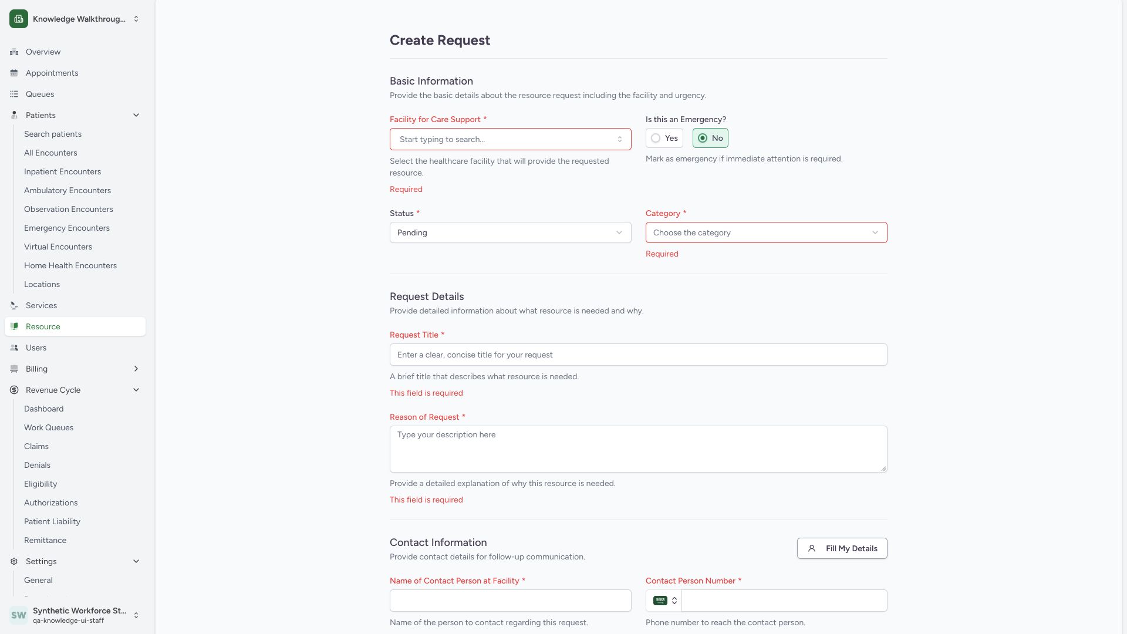This screenshot has height=634, width=1127.
Task: Click the Patients person icon
Action: (14, 116)
